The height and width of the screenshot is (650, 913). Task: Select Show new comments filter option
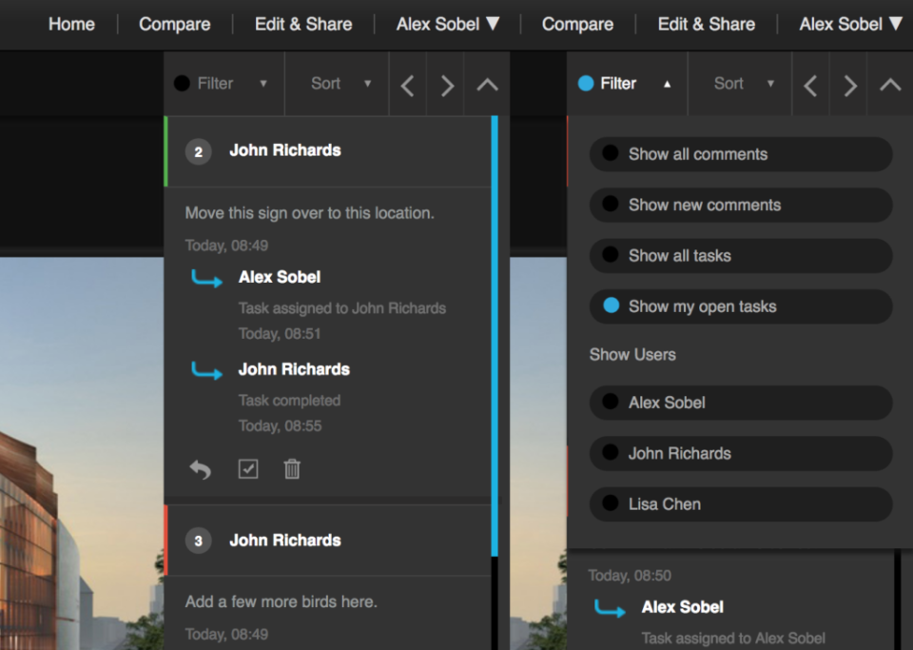741,205
